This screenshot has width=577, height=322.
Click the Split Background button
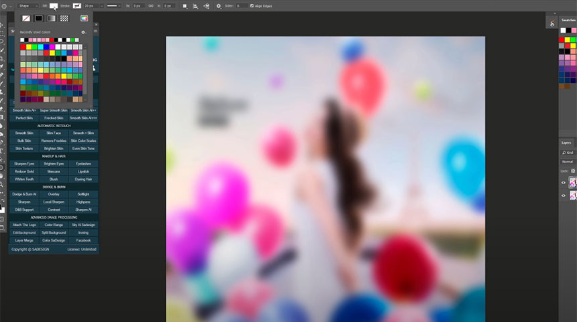tap(54, 232)
